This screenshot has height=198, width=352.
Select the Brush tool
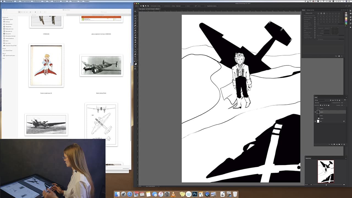(136, 28)
